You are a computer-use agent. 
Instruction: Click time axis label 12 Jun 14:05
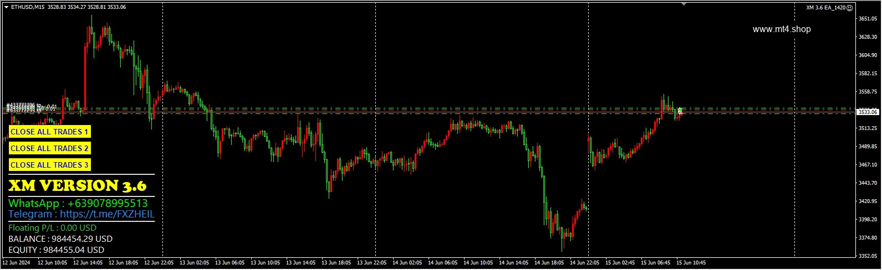[88, 263]
